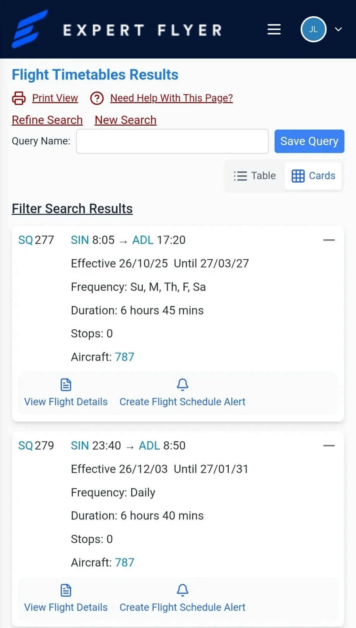Image resolution: width=356 pixels, height=628 pixels.
Task: Click the View Flight Details icon for SQ 277
Action: click(x=65, y=384)
